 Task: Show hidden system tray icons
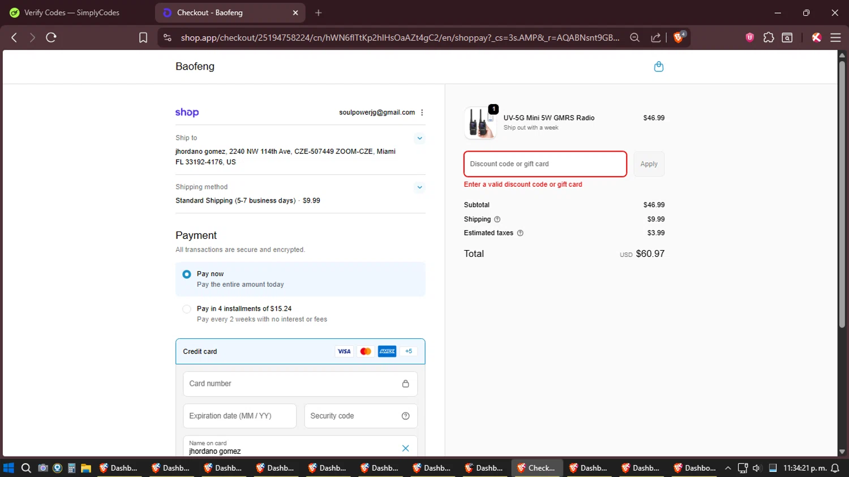tap(728, 468)
